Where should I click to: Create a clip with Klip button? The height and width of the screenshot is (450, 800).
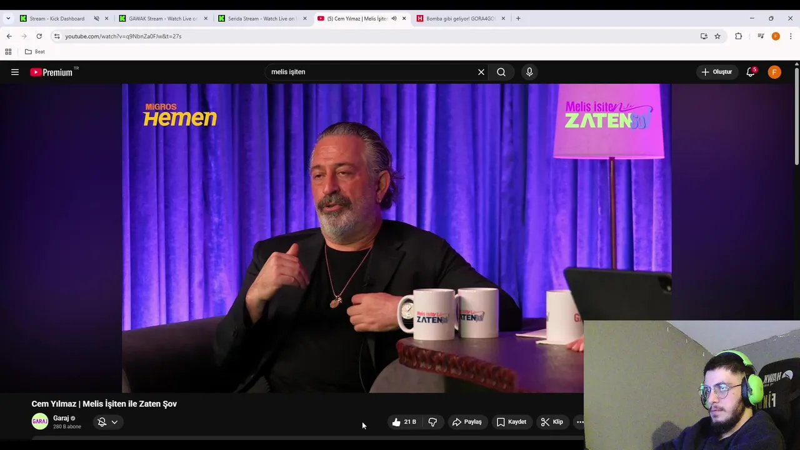[552, 422]
